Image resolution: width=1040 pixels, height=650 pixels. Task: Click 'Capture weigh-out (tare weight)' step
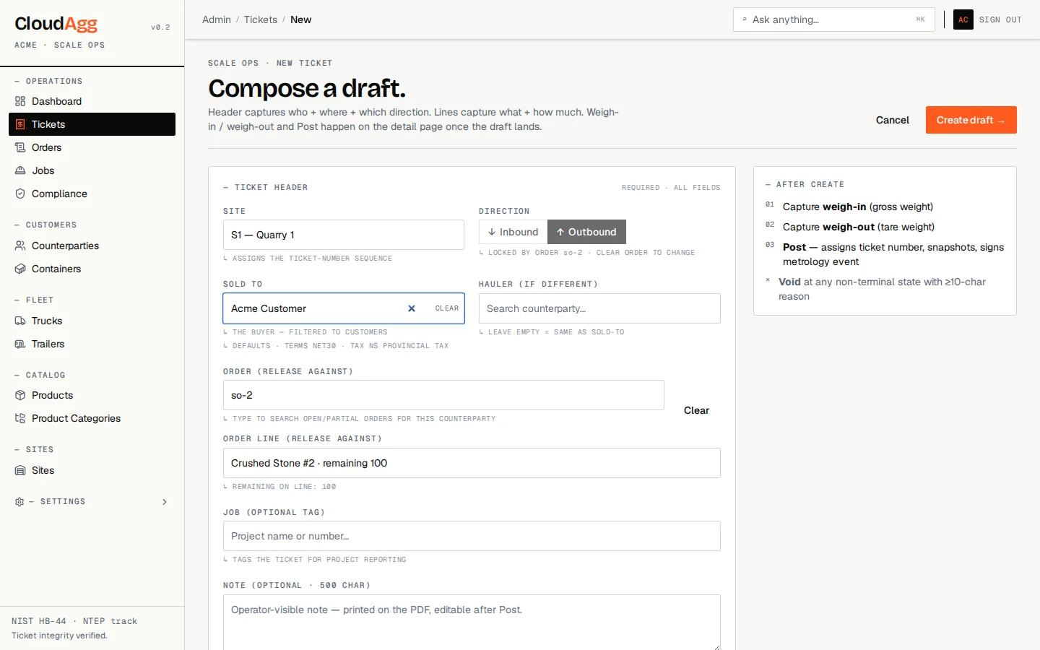coord(859,227)
